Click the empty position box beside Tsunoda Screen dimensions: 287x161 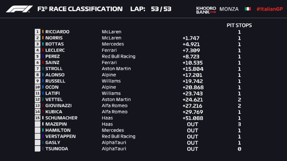tap(37, 149)
